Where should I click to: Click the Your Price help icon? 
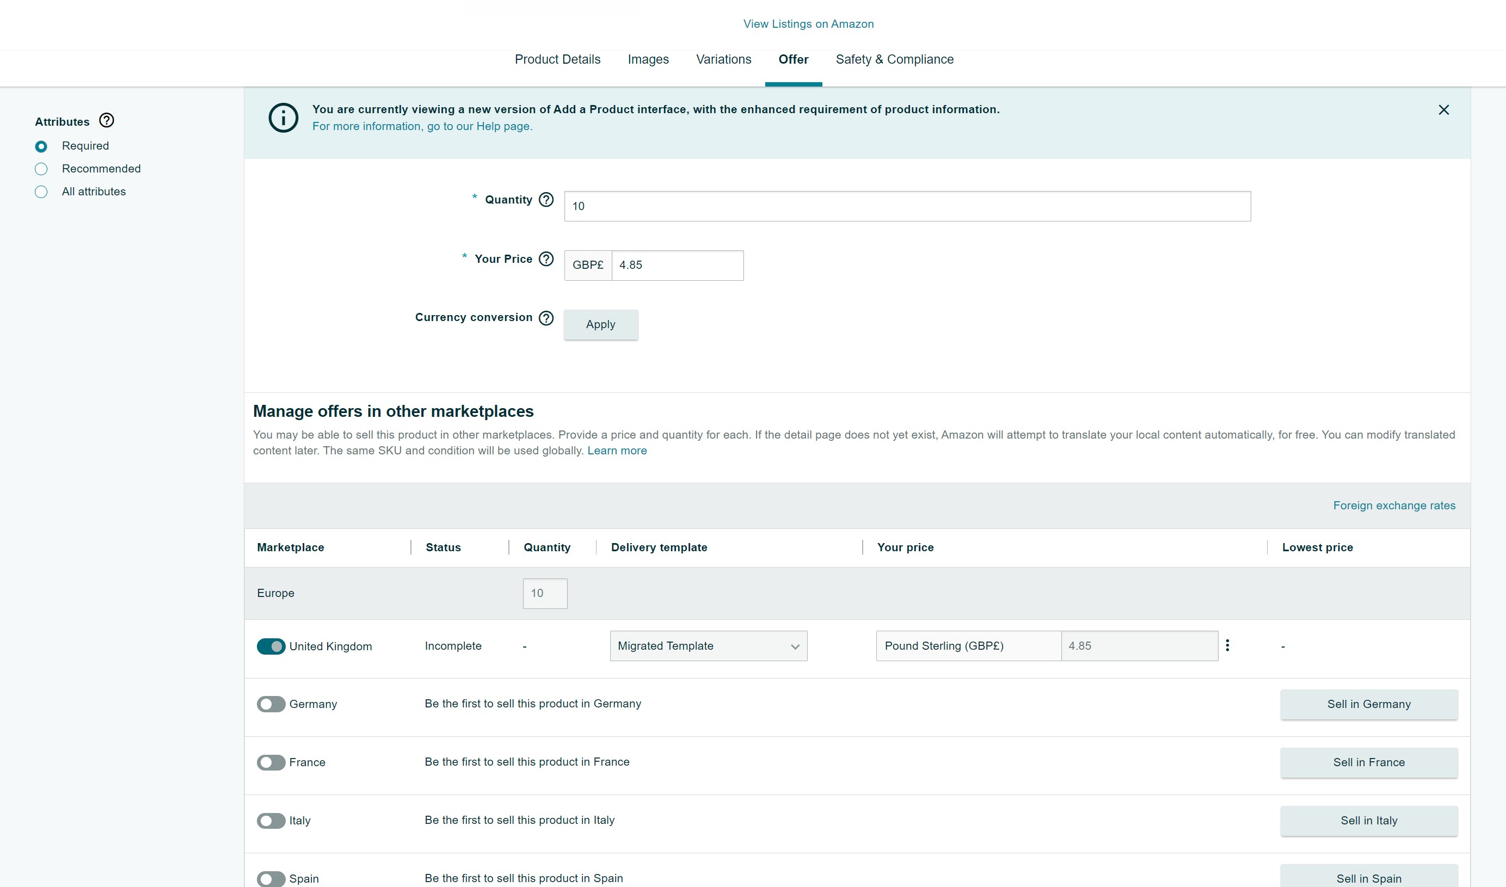(546, 259)
